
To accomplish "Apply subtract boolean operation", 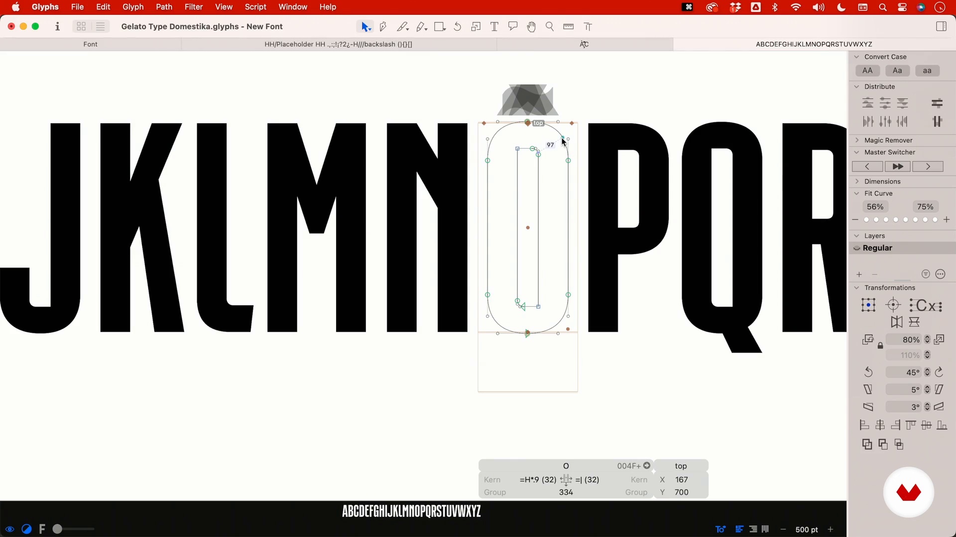I will (883, 445).
